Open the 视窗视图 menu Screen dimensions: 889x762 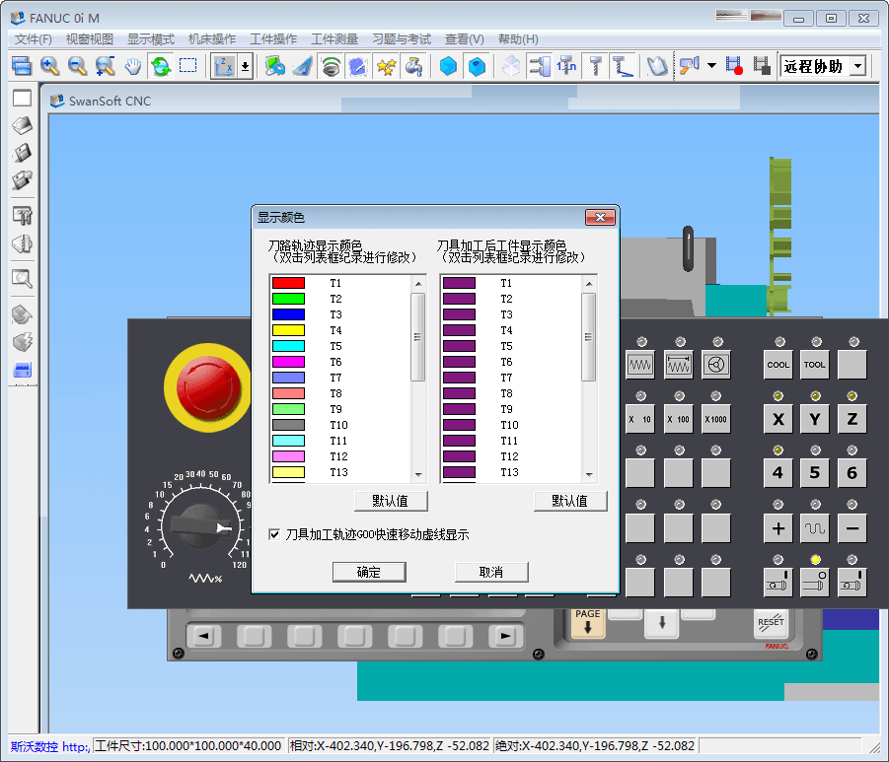90,39
